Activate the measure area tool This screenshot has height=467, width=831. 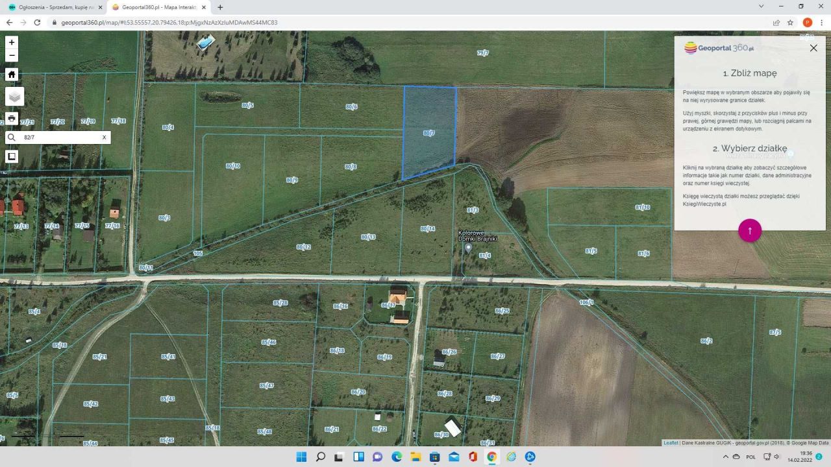[x=12, y=156]
